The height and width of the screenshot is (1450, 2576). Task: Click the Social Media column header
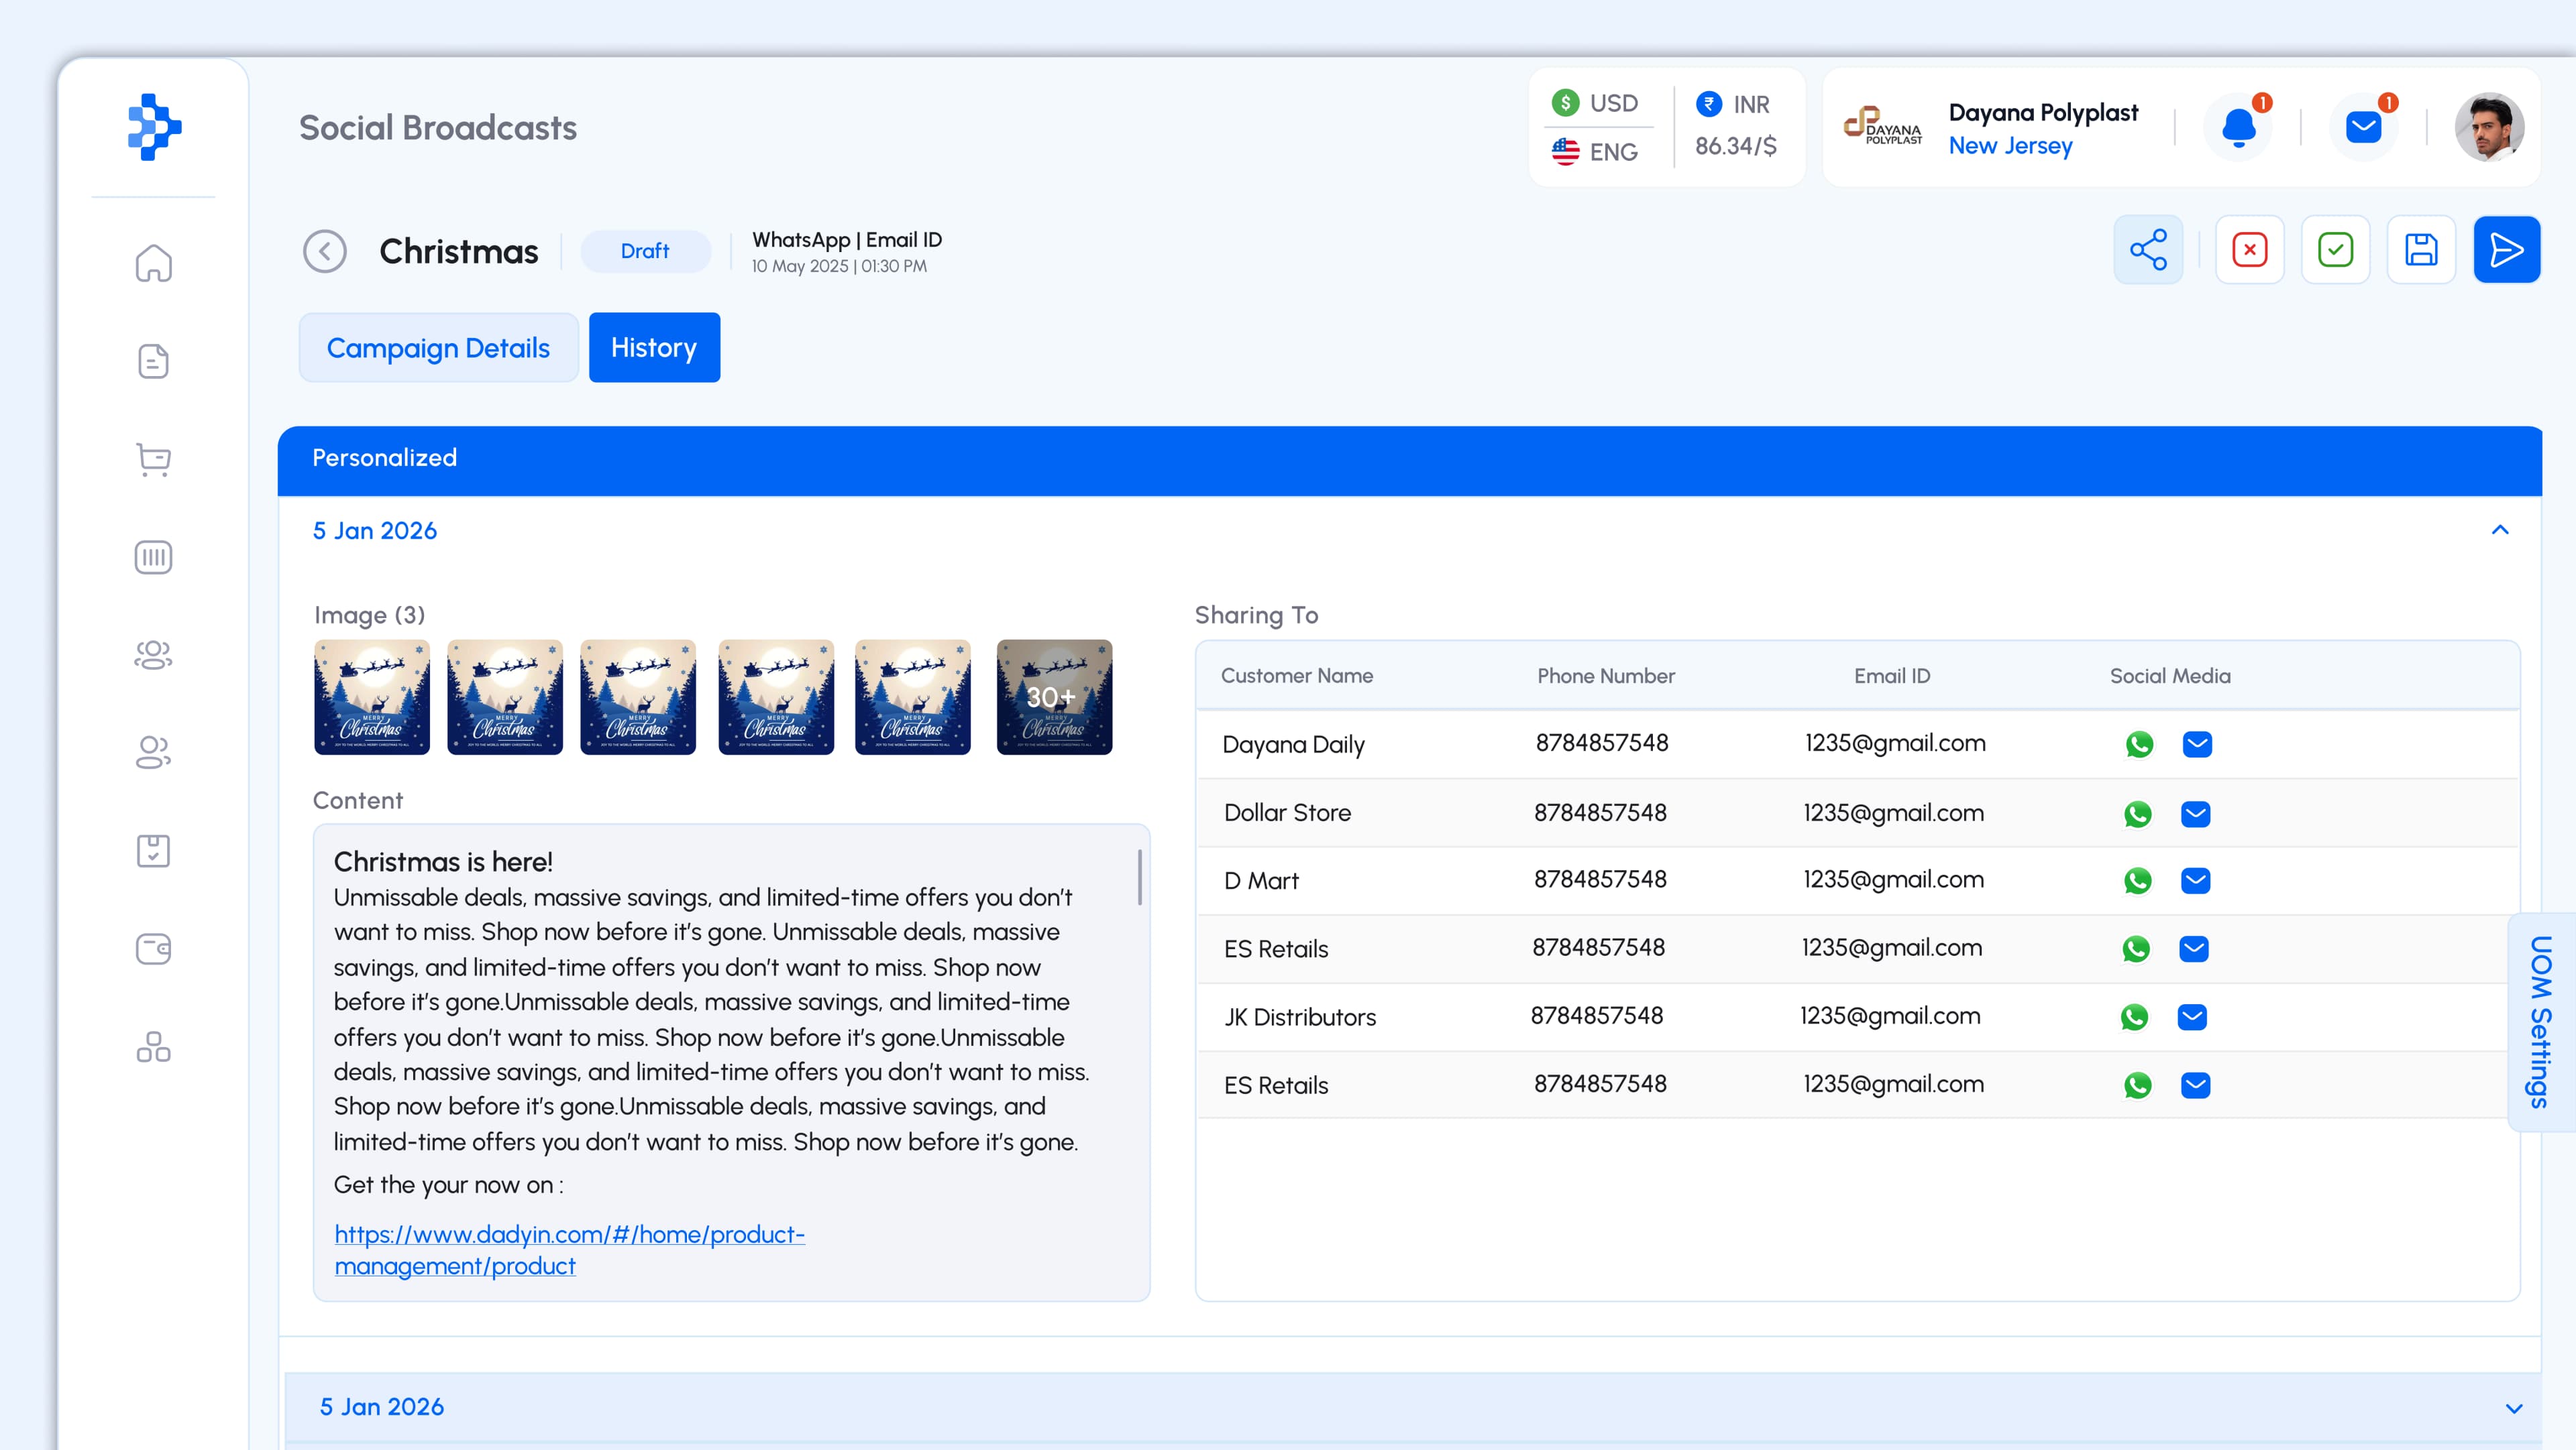tap(2170, 676)
